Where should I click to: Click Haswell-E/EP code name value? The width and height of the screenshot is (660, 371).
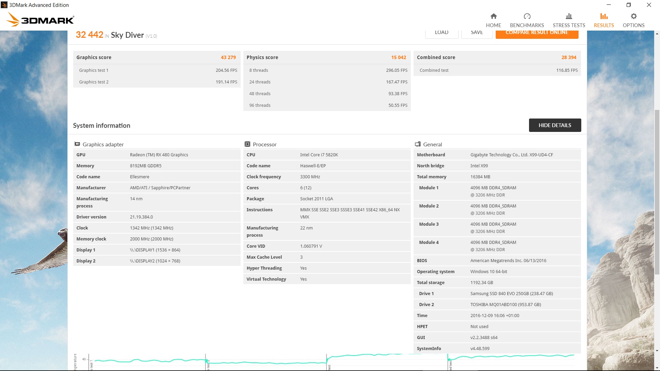click(313, 166)
